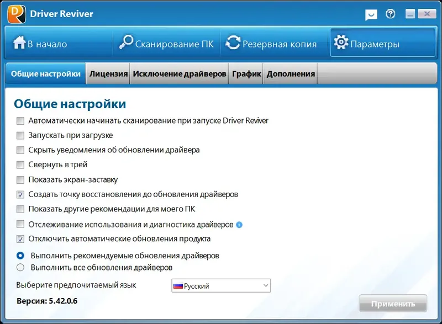
Task: Switch to Исключение драйверов tab
Action: click(180, 73)
